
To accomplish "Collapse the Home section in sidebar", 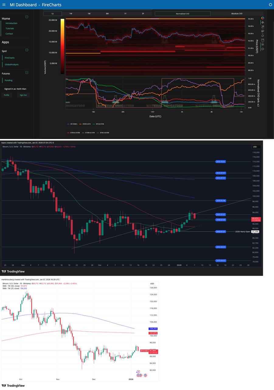I will tap(27, 17).
